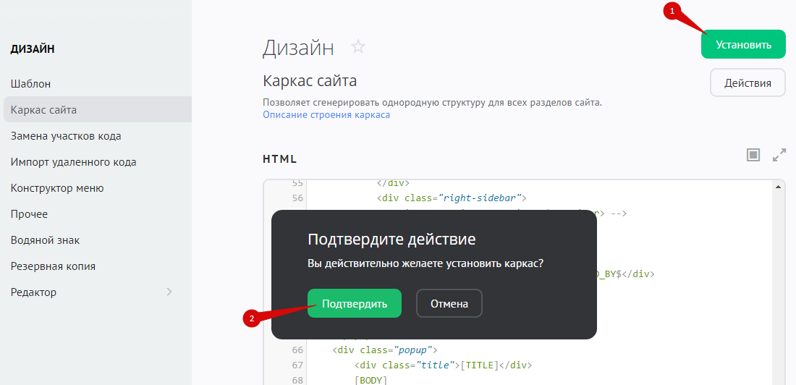The height and width of the screenshot is (385, 796).
Task: Click the fullscreen expand icon for HTML editor
Action: pyautogui.click(x=779, y=155)
